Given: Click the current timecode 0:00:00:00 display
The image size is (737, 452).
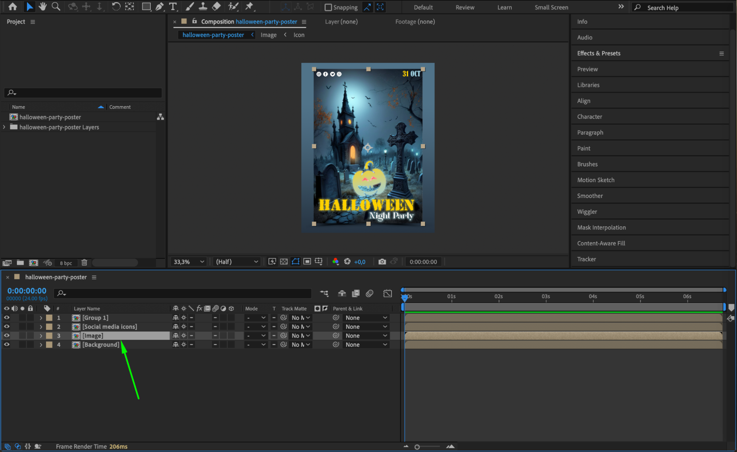Looking at the screenshot, I should (27, 291).
